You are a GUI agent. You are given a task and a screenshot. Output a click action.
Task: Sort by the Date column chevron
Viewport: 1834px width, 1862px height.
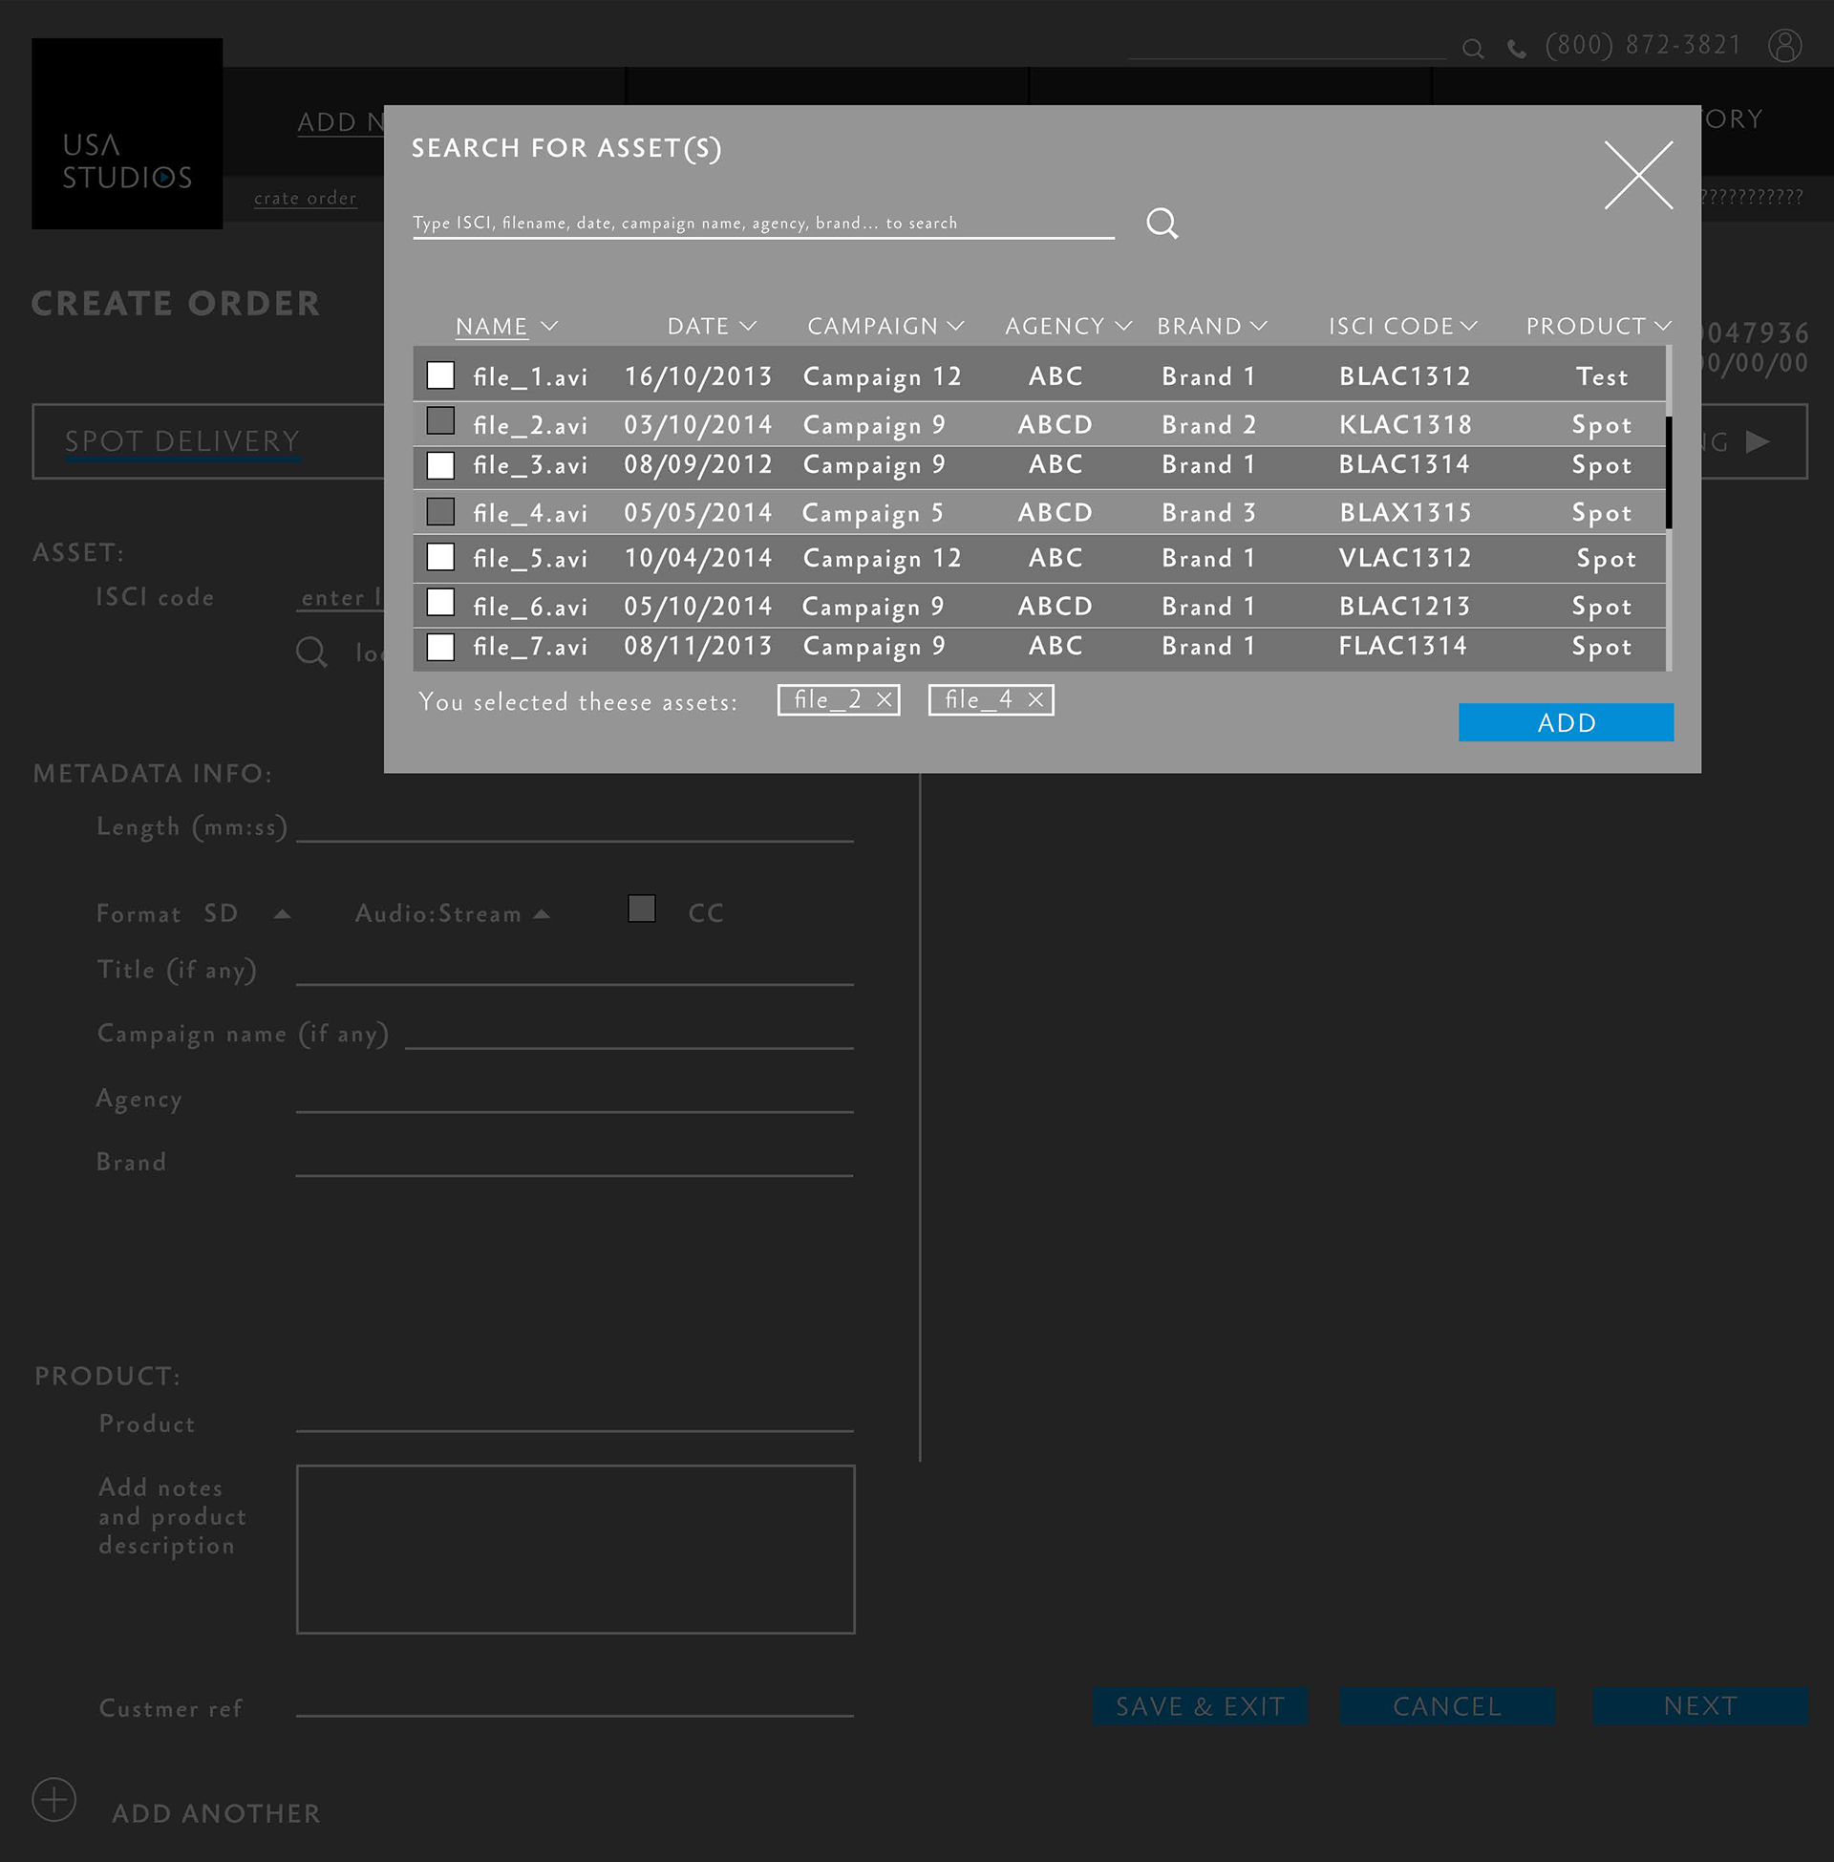(x=749, y=327)
